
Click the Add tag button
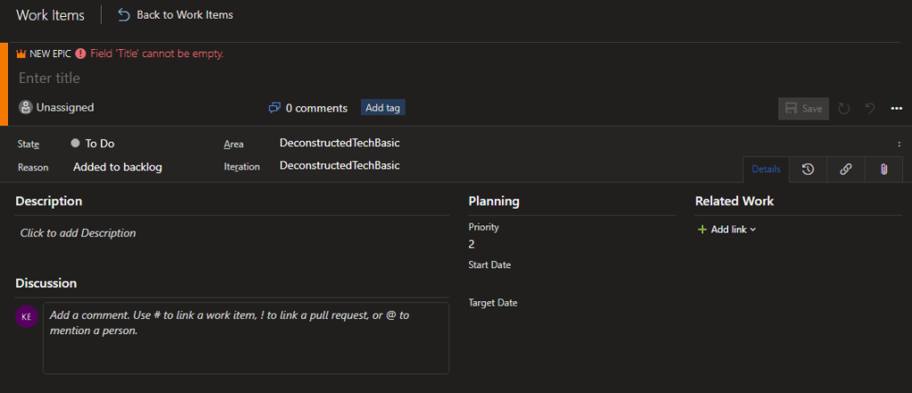pos(383,108)
